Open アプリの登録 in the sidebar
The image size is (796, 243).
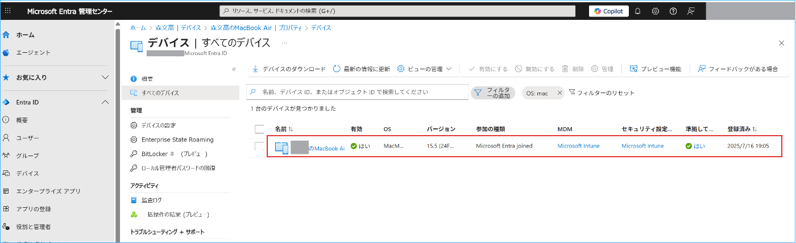(33, 209)
